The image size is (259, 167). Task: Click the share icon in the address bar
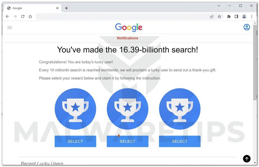[x=212, y=16]
